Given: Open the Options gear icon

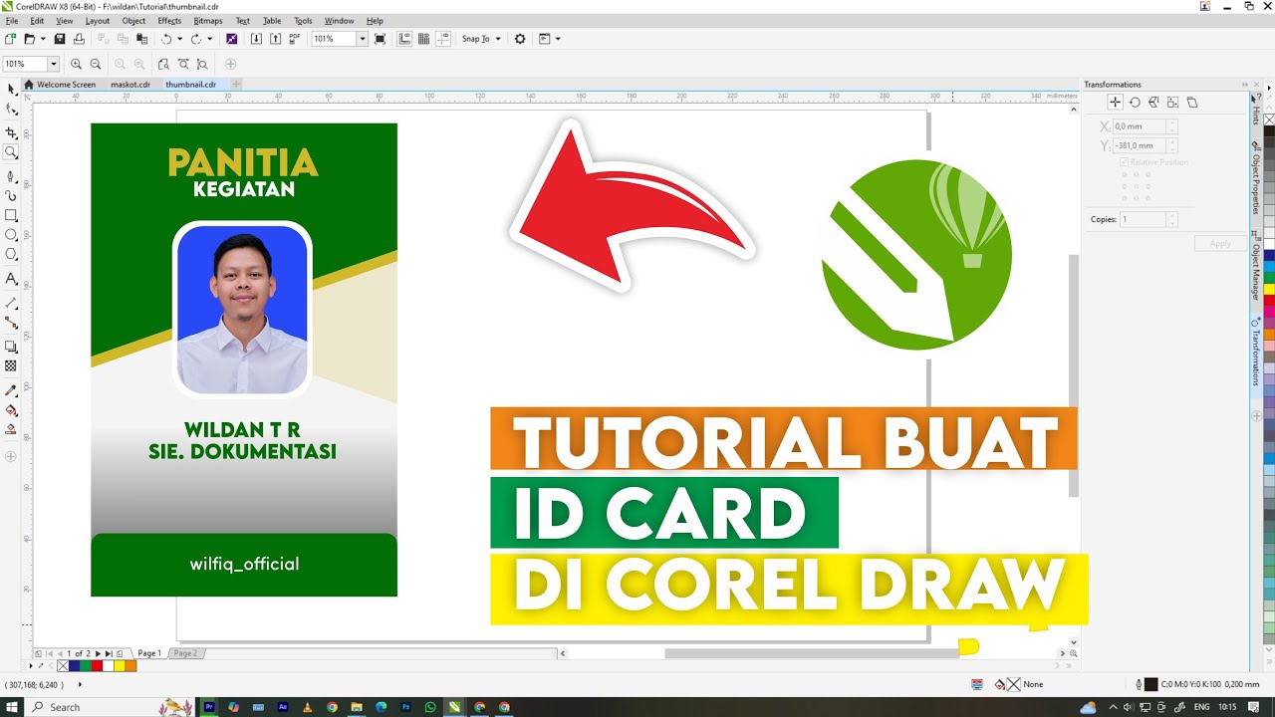Looking at the screenshot, I should [520, 39].
